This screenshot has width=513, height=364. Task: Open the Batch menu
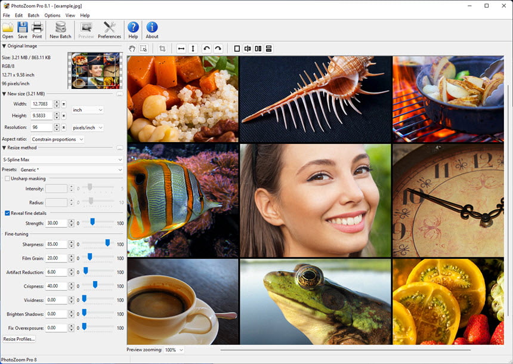click(33, 16)
